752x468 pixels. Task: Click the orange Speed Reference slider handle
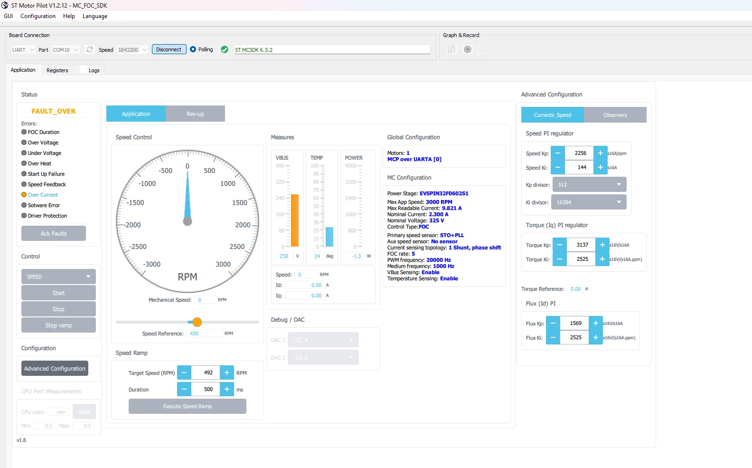197,322
